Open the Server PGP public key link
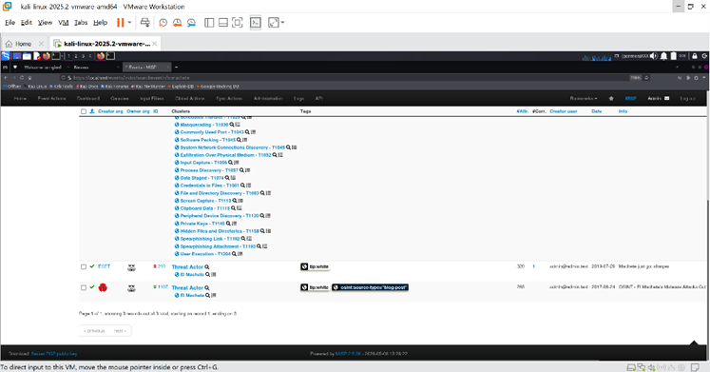 [x=54, y=354]
